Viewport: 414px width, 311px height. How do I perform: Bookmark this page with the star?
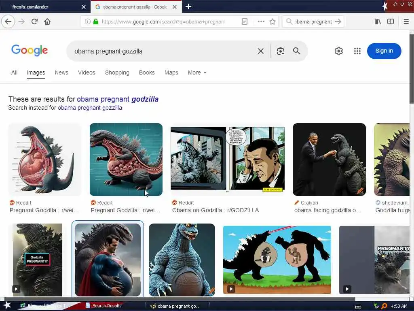pyautogui.click(x=272, y=22)
